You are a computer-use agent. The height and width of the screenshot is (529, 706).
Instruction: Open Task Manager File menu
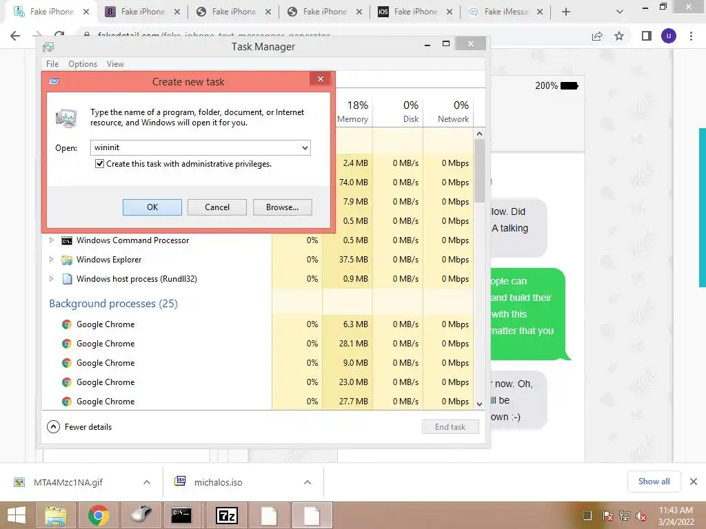52,64
